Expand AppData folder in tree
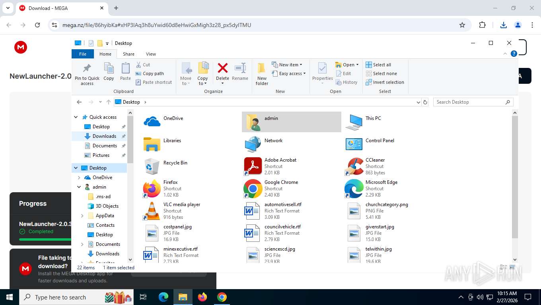 [x=82, y=216]
